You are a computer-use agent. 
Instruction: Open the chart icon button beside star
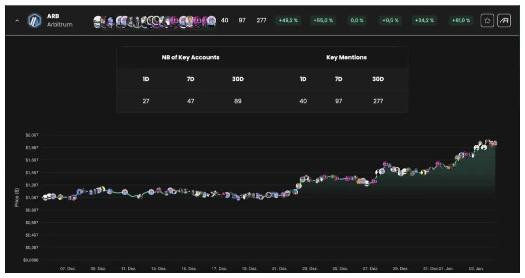click(x=504, y=21)
